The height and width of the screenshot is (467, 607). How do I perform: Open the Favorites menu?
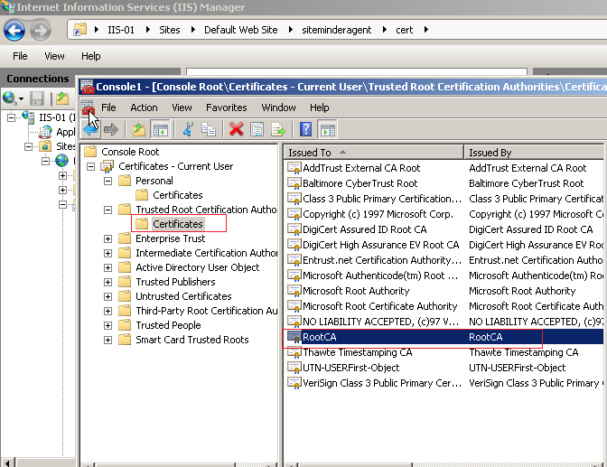(227, 107)
